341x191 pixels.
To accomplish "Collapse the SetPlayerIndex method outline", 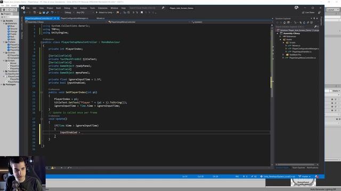I will pos(42,92).
